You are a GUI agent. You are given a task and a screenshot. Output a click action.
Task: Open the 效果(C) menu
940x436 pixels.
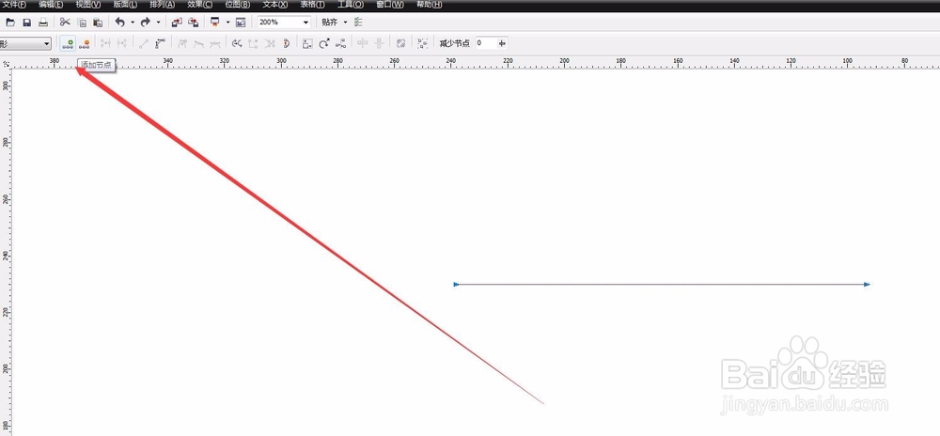click(199, 4)
